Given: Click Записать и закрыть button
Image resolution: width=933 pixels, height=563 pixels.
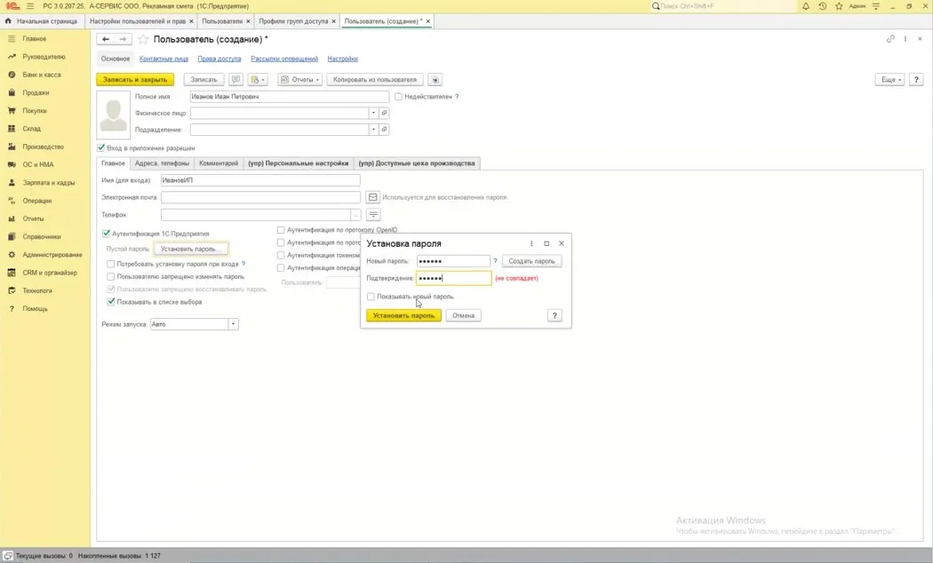Looking at the screenshot, I should [135, 80].
